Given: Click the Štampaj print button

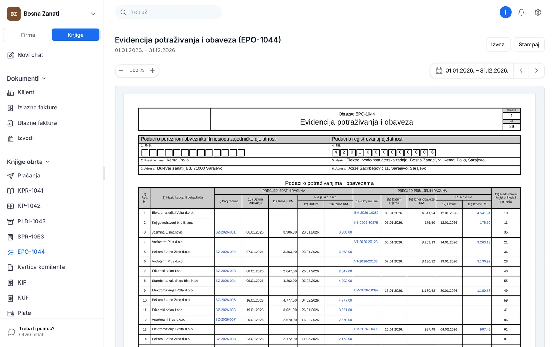Looking at the screenshot, I should pos(529,44).
